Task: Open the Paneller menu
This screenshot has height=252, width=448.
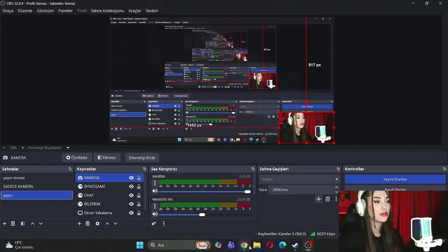Action: click(x=65, y=11)
